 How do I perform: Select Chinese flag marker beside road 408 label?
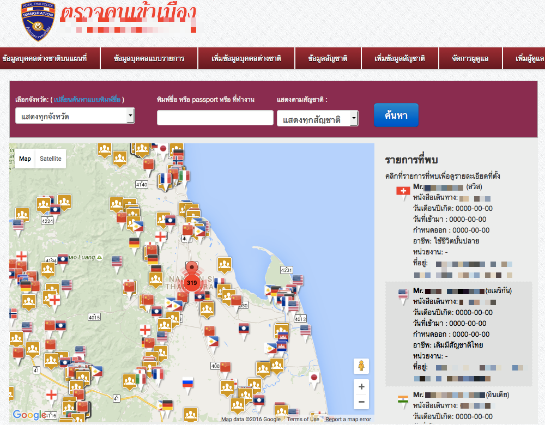click(226, 369)
